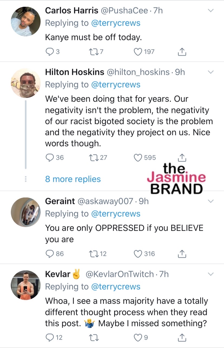Viewport: 224px width, 352px height.
Task: Open options chevron on Hilton Hoskins's tweet
Action: pyautogui.click(x=211, y=72)
